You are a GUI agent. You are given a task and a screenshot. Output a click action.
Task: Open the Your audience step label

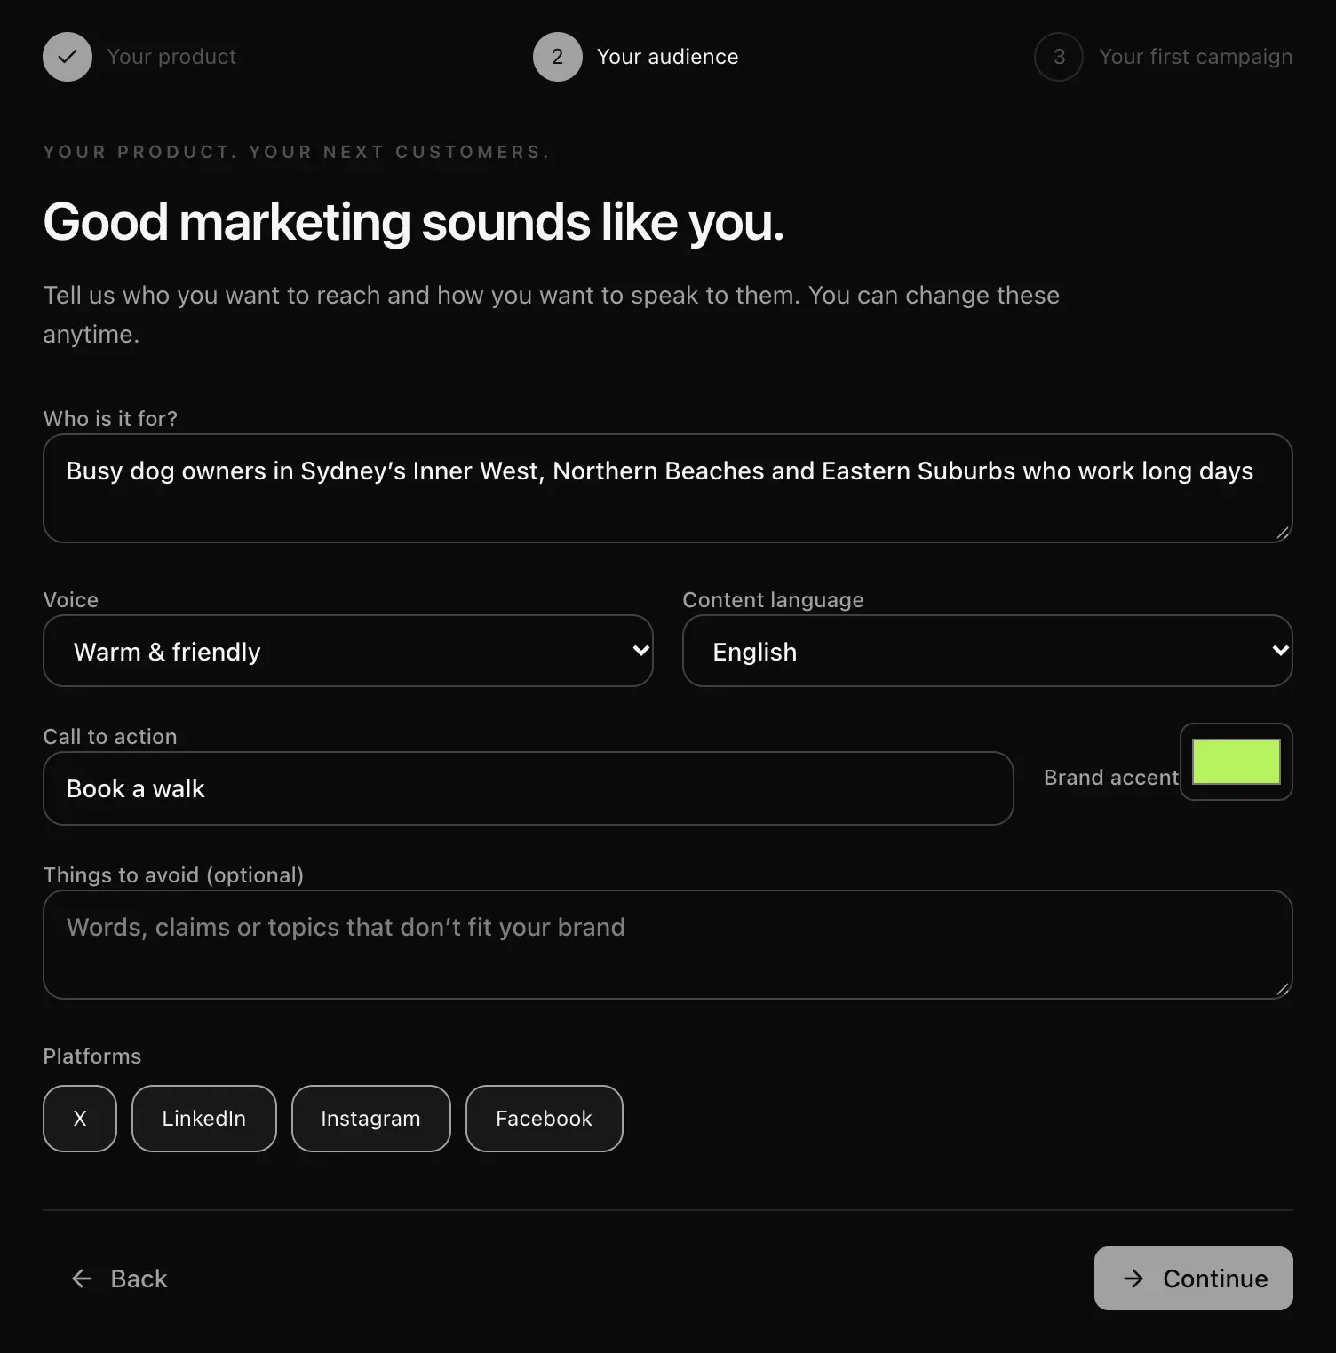click(x=667, y=57)
